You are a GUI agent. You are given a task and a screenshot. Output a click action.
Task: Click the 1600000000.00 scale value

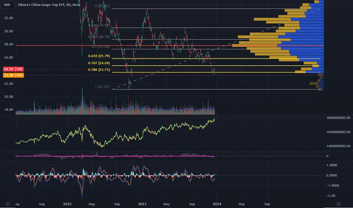pyautogui.click(x=338, y=132)
